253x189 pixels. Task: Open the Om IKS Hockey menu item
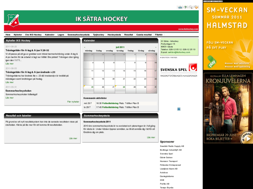point(33,35)
